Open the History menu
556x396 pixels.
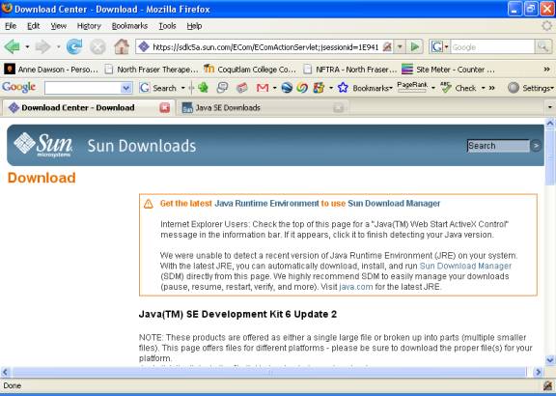click(89, 26)
